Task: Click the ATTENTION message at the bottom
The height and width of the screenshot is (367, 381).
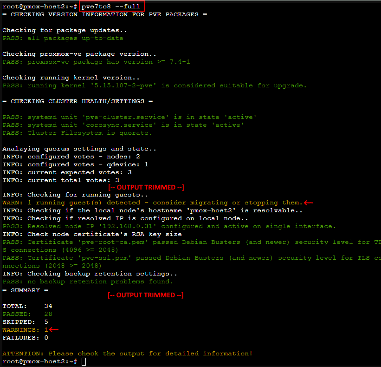Action: click(x=127, y=354)
